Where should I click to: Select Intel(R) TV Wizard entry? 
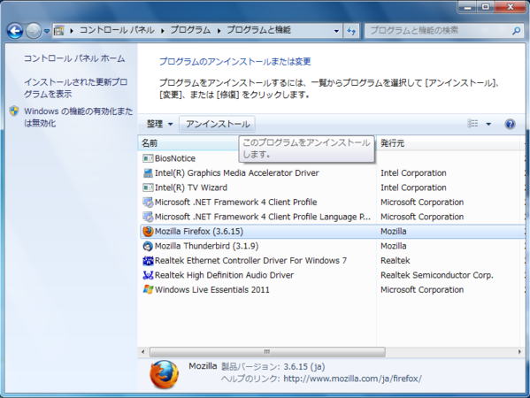[x=191, y=188]
